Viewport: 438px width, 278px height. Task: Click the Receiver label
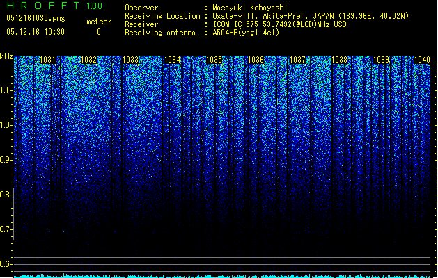pyautogui.click(x=141, y=24)
